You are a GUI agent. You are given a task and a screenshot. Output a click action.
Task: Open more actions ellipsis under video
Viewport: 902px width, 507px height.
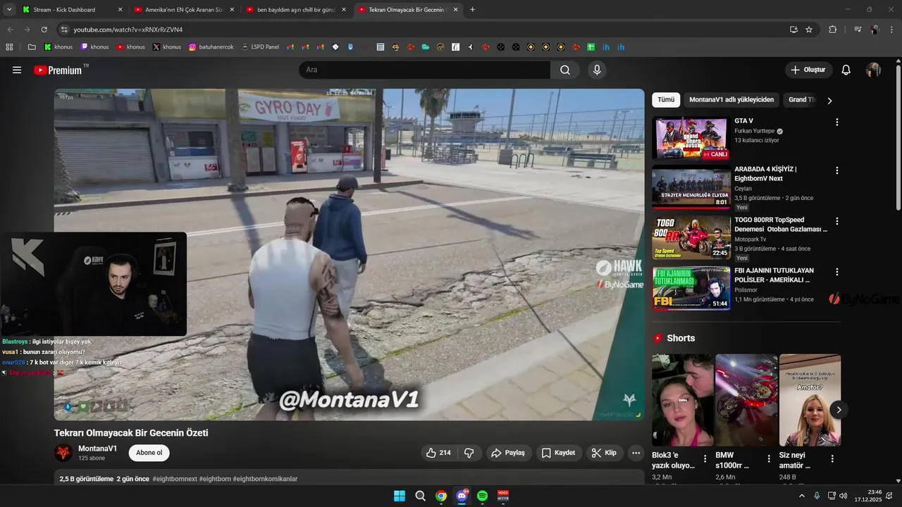636,453
